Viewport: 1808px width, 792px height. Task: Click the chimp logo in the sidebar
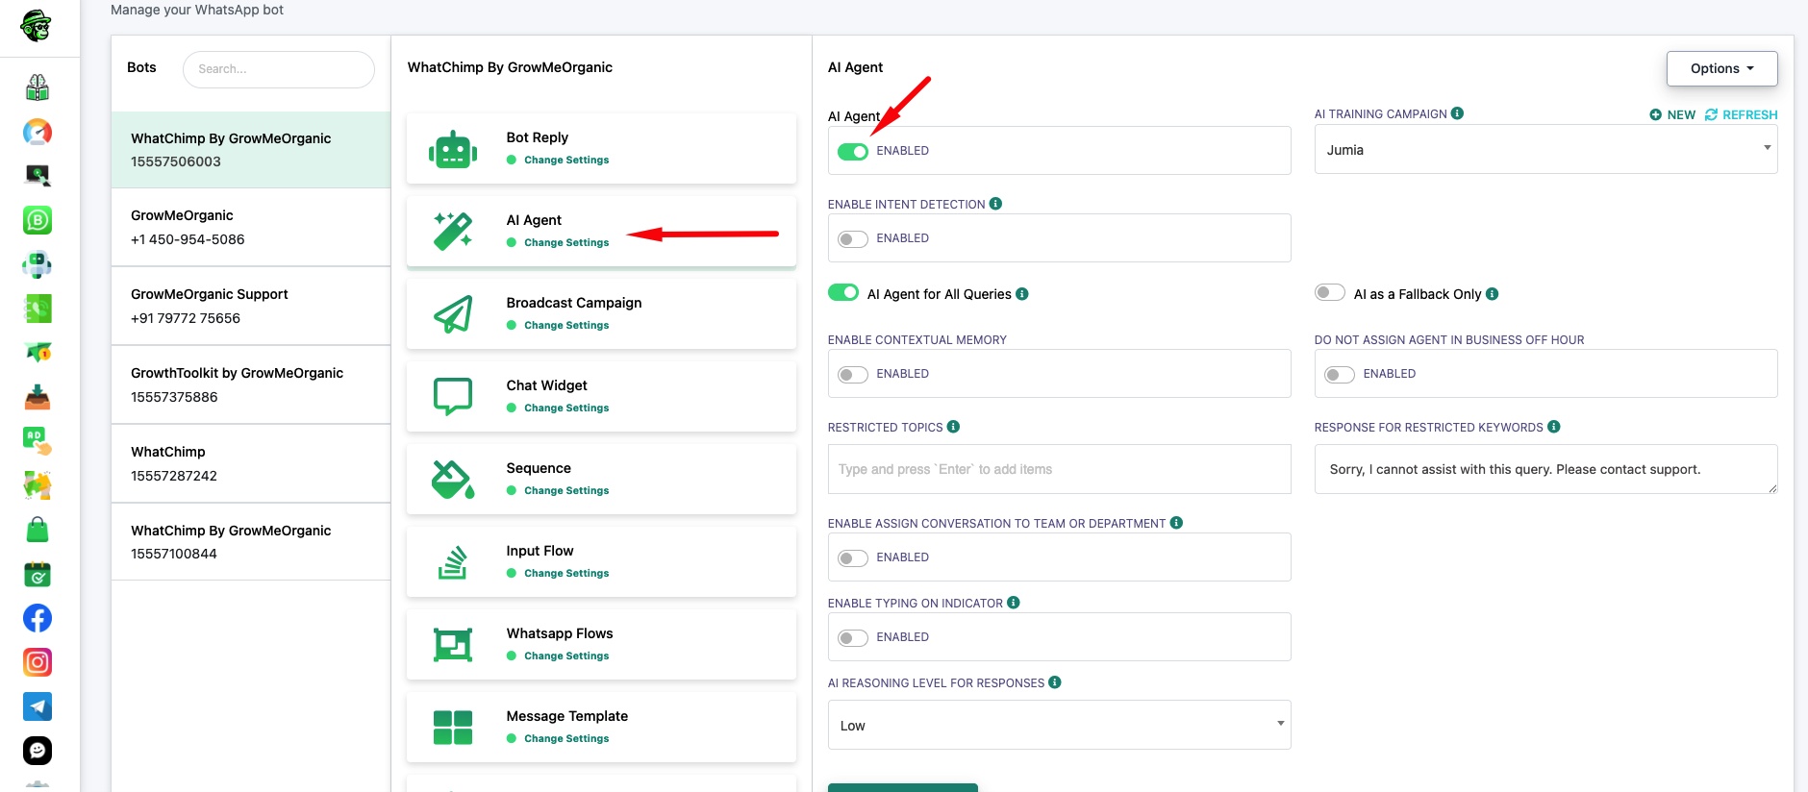[x=37, y=26]
